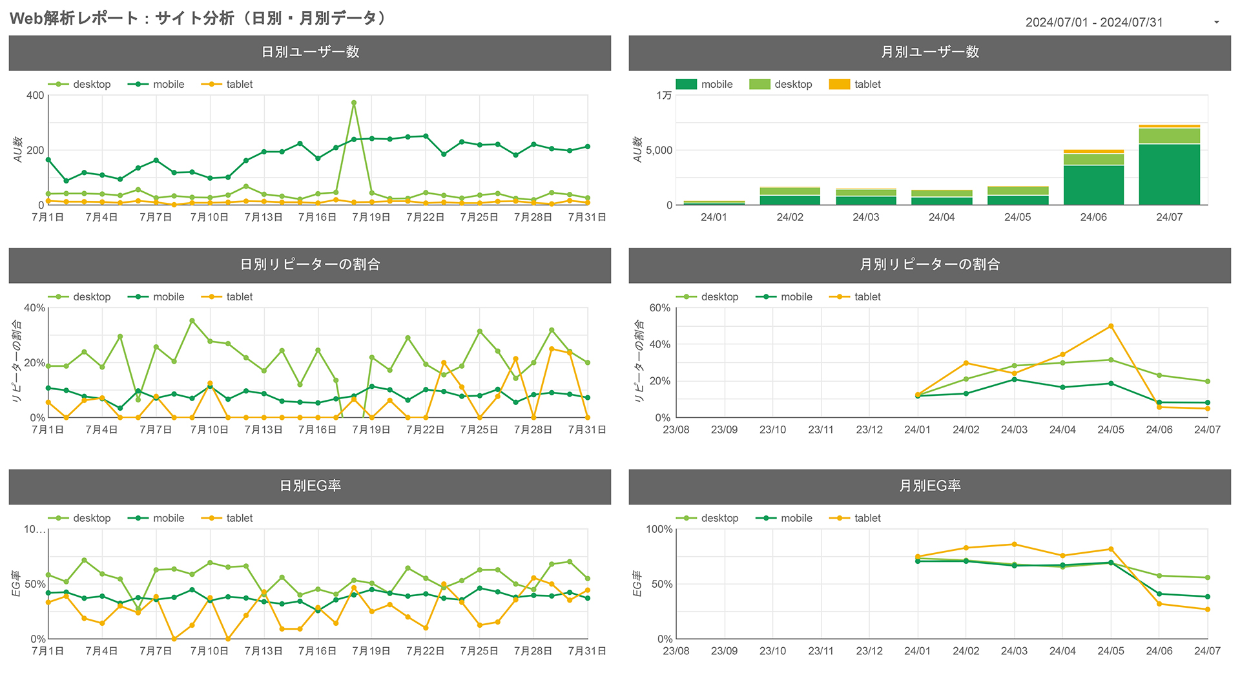
Task: Click the desktop legend marker in 日別ユーザー数 chart
Action: (x=59, y=84)
